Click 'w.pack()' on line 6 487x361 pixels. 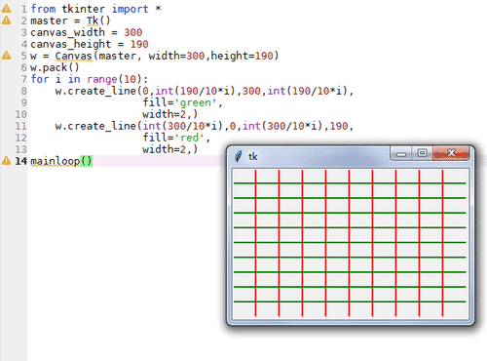[55, 67]
